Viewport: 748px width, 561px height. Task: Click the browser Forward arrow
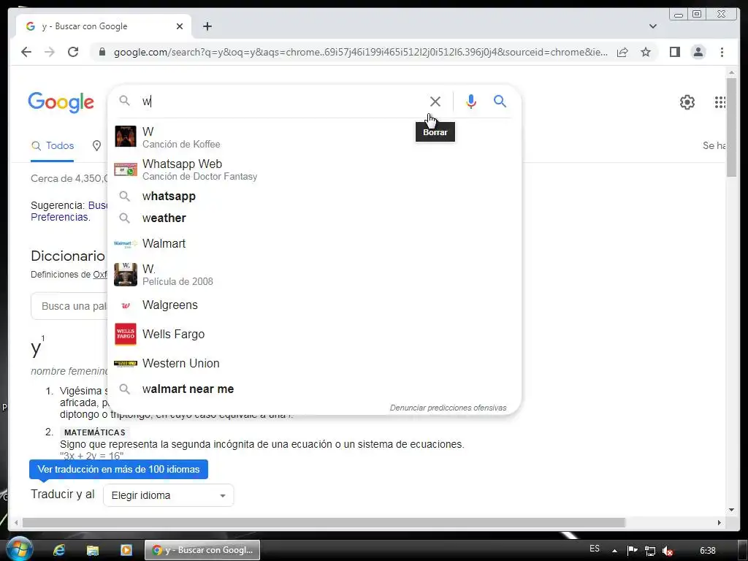coord(50,52)
